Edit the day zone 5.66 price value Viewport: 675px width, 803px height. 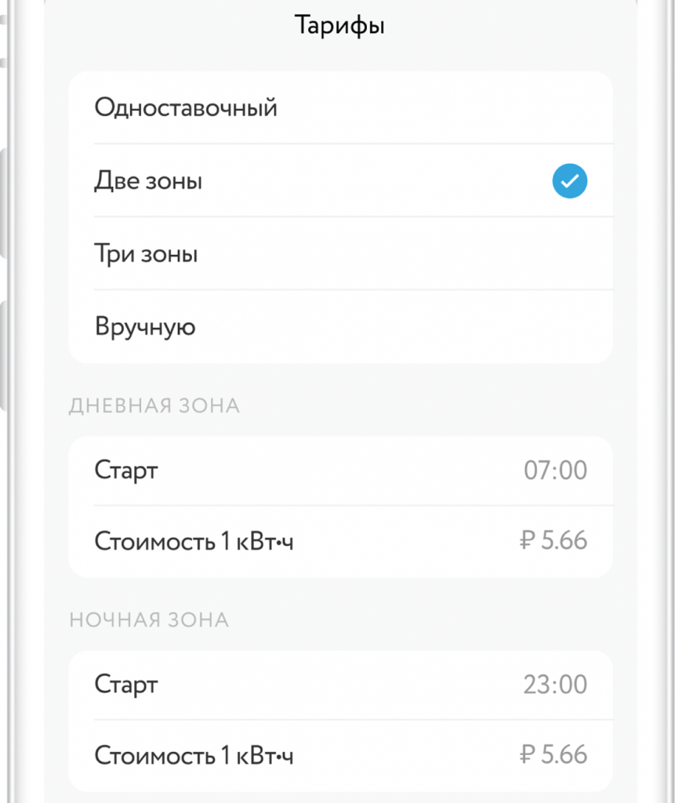pyautogui.click(x=564, y=541)
